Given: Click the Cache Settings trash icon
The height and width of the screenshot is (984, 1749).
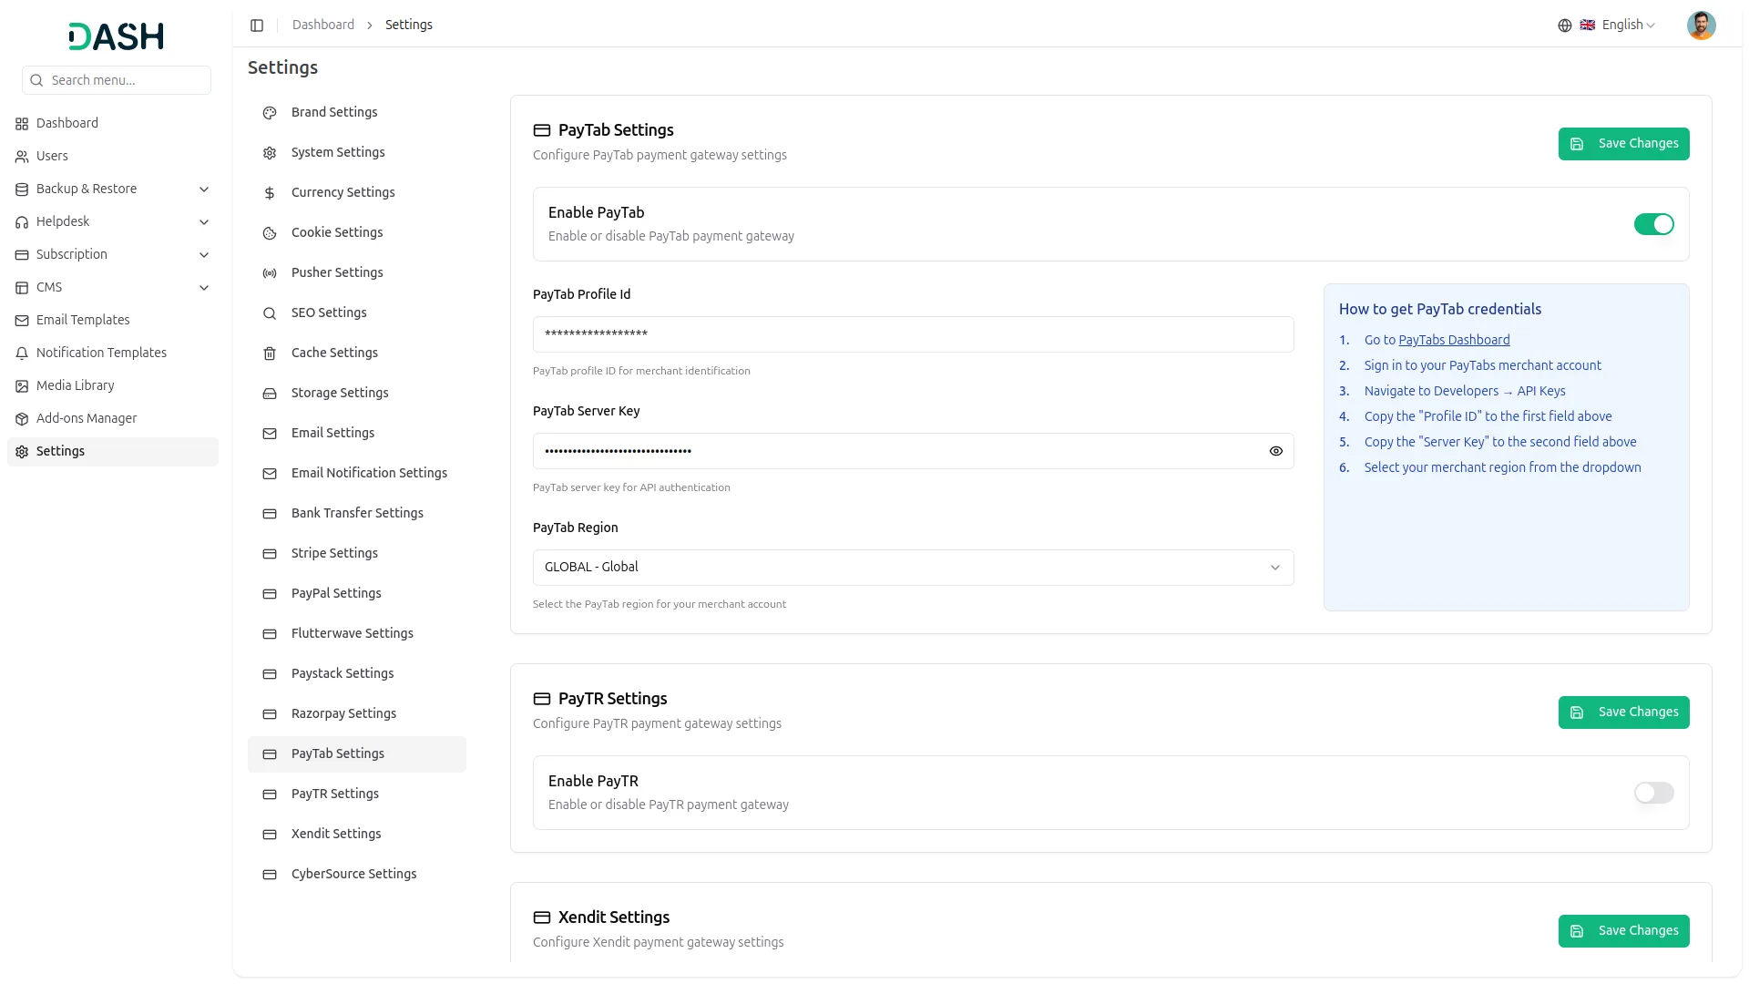Looking at the screenshot, I should point(270,354).
